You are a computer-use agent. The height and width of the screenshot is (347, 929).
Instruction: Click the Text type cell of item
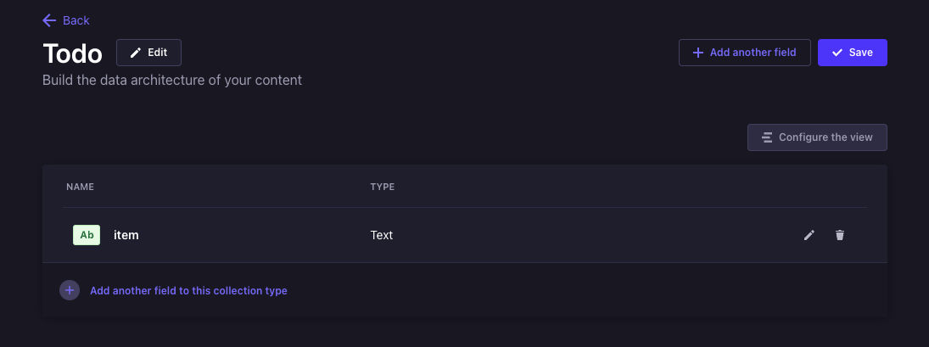[x=382, y=235]
